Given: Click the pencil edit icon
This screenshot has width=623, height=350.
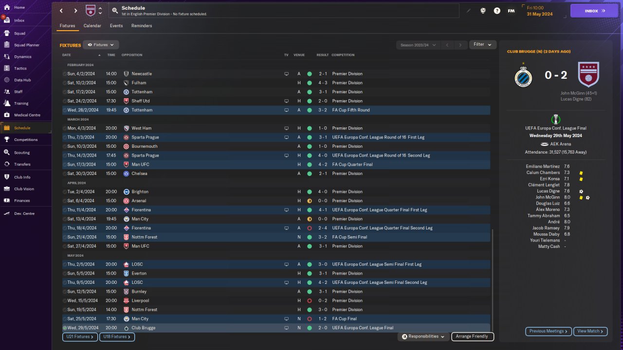Looking at the screenshot, I should tap(469, 11).
